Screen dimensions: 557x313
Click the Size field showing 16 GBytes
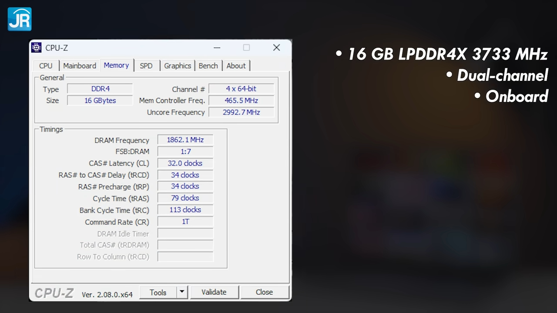(100, 100)
